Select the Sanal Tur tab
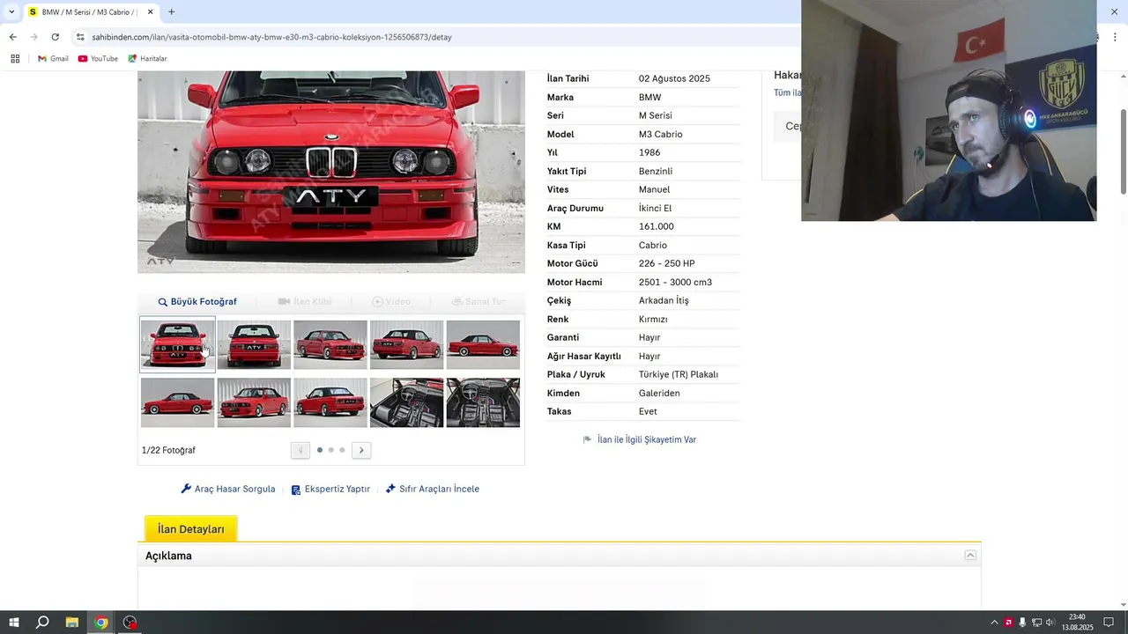Screen dimensions: 1128x634 coord(479,301)
